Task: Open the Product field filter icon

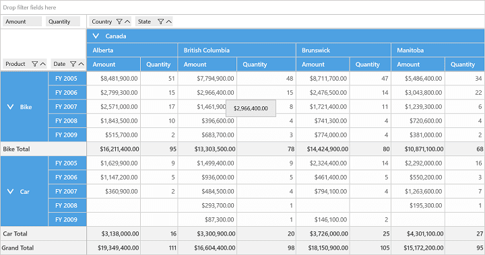Action: [x=34, y=64]
